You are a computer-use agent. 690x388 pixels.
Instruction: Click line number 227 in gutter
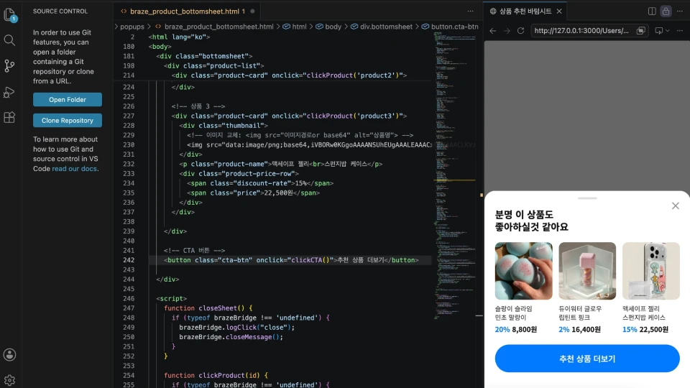[129, 116]
